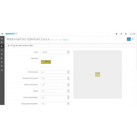Open the sales cart icon in sidebar
The width and height of the screenshot is (137, 137).
click(2, 54)
